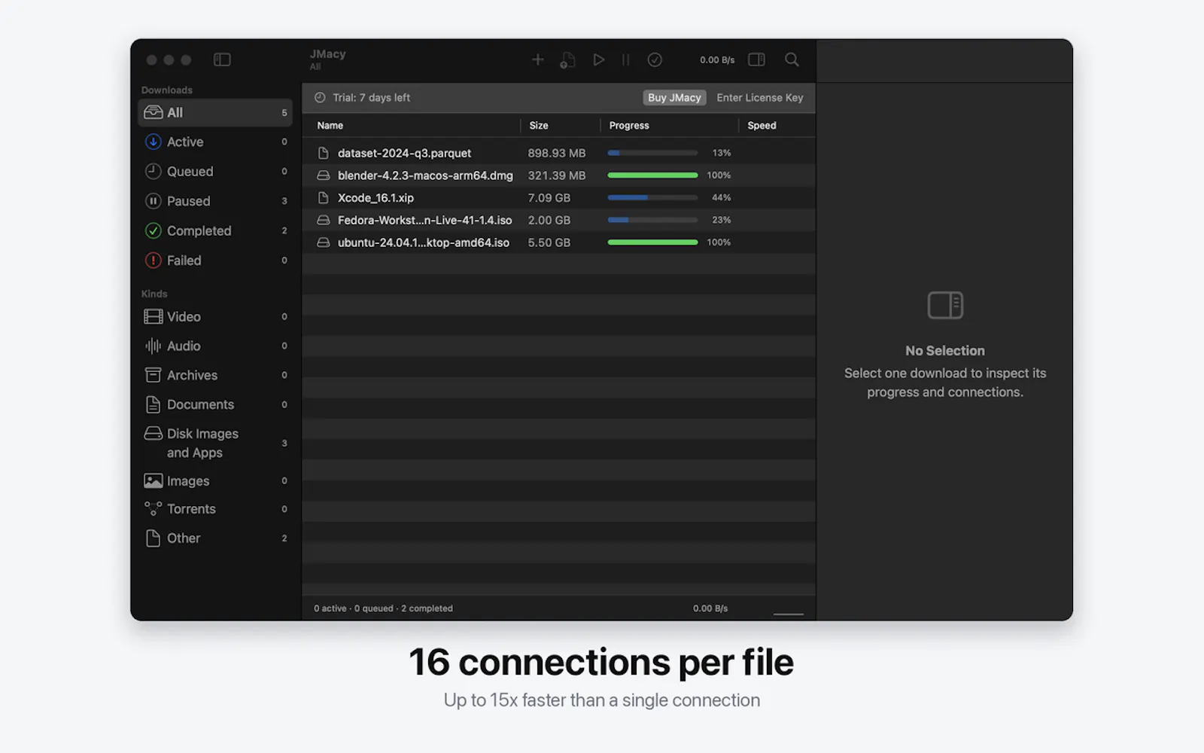Select the Images kind
The image size is (1204, 753).
coord(215,480)
